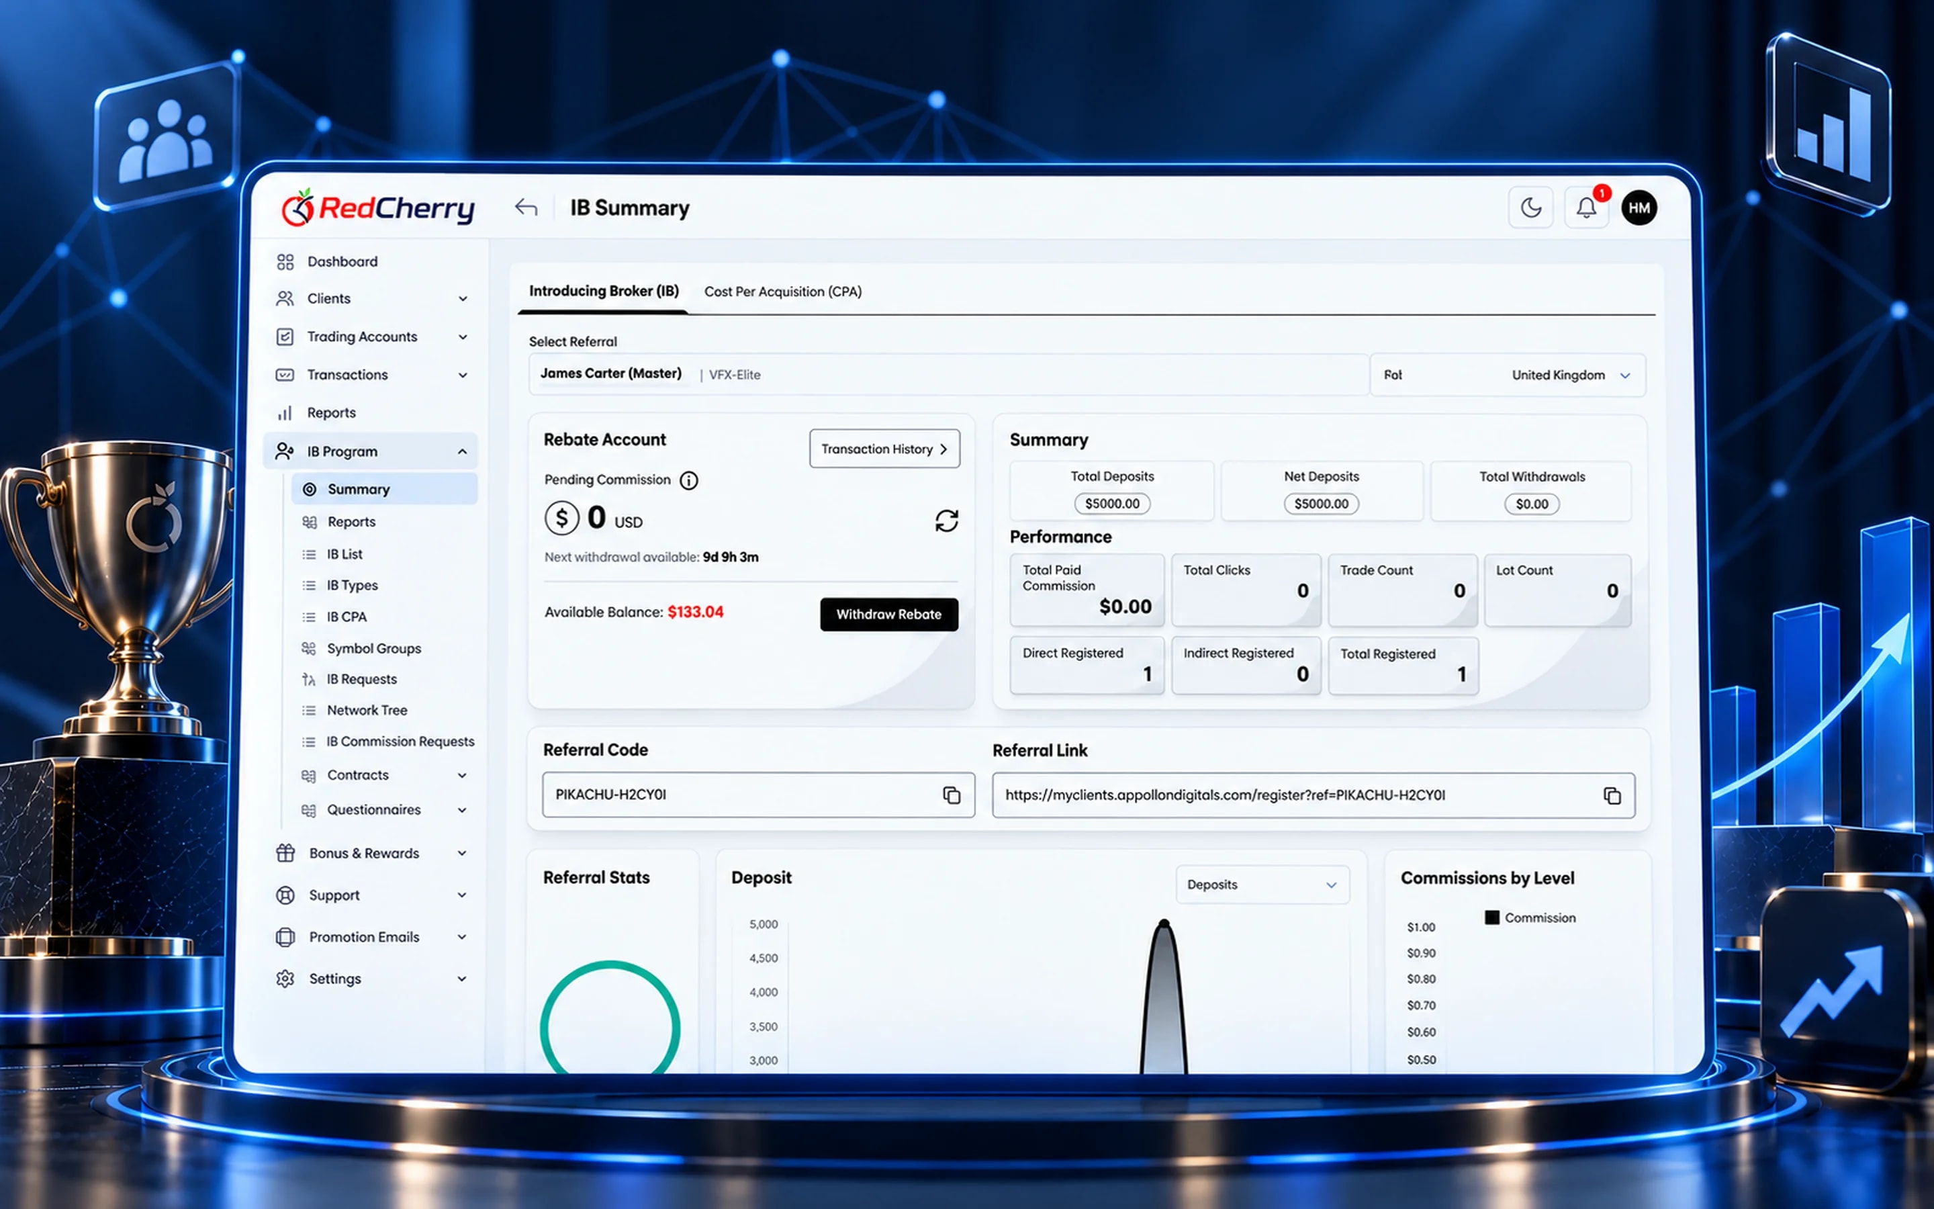Viewport: 1934px width, 1209px height.
Task: Select the Introducing Broker (IB) tab
Action: [x=604, y=291]
